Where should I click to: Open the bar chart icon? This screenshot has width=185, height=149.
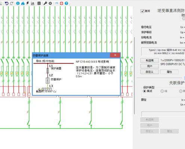33,3
